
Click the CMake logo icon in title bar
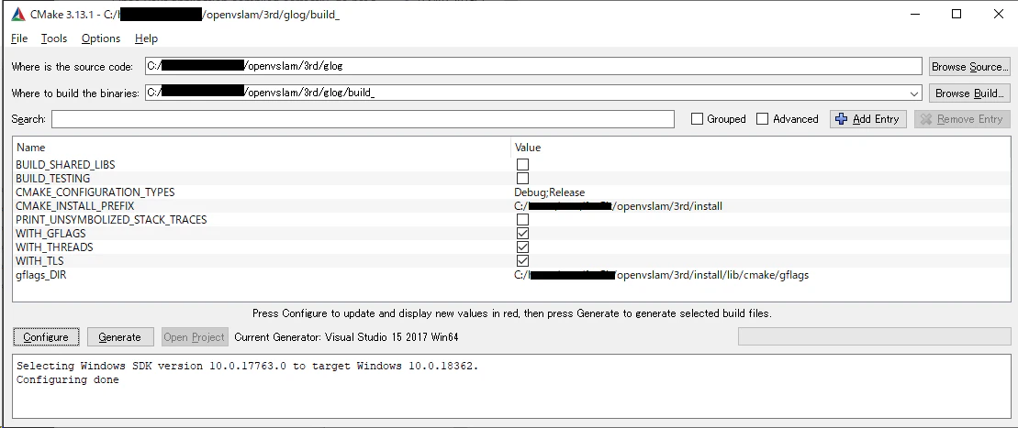click(x=17, y=15)
